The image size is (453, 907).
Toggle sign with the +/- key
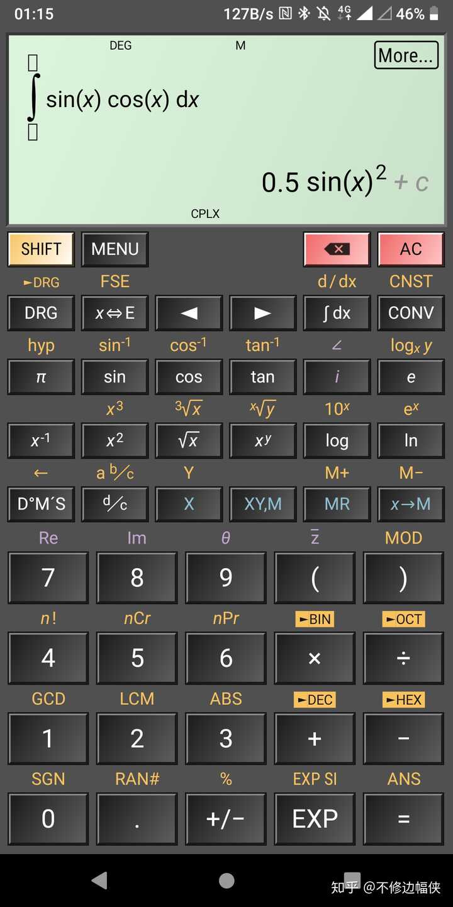226,819
